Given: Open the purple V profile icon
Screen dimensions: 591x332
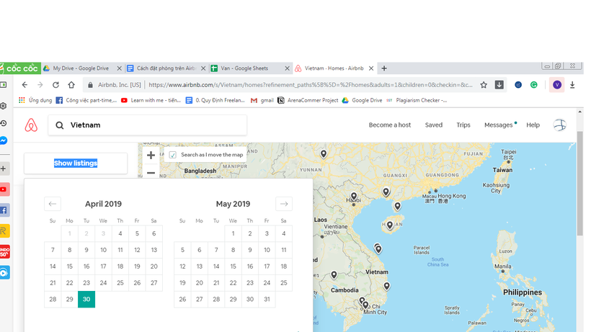Looking at the screenshot, I should click(557, 85).
